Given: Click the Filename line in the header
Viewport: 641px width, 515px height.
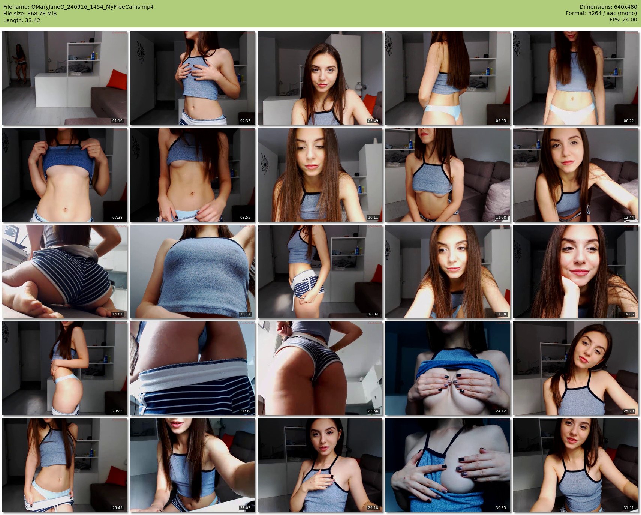Looking at the screenshot, I should 78,7.
